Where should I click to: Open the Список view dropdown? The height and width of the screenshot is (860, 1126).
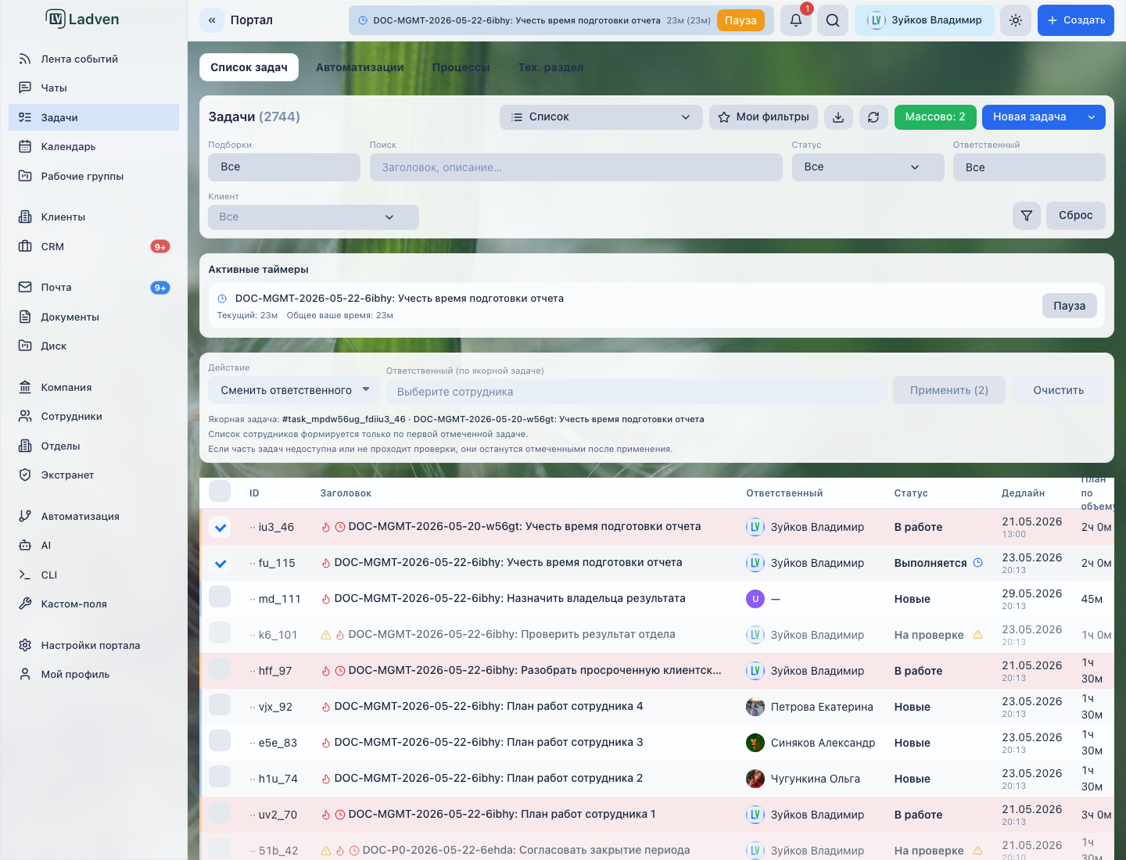pyautogui.click(x=601, y=117)
